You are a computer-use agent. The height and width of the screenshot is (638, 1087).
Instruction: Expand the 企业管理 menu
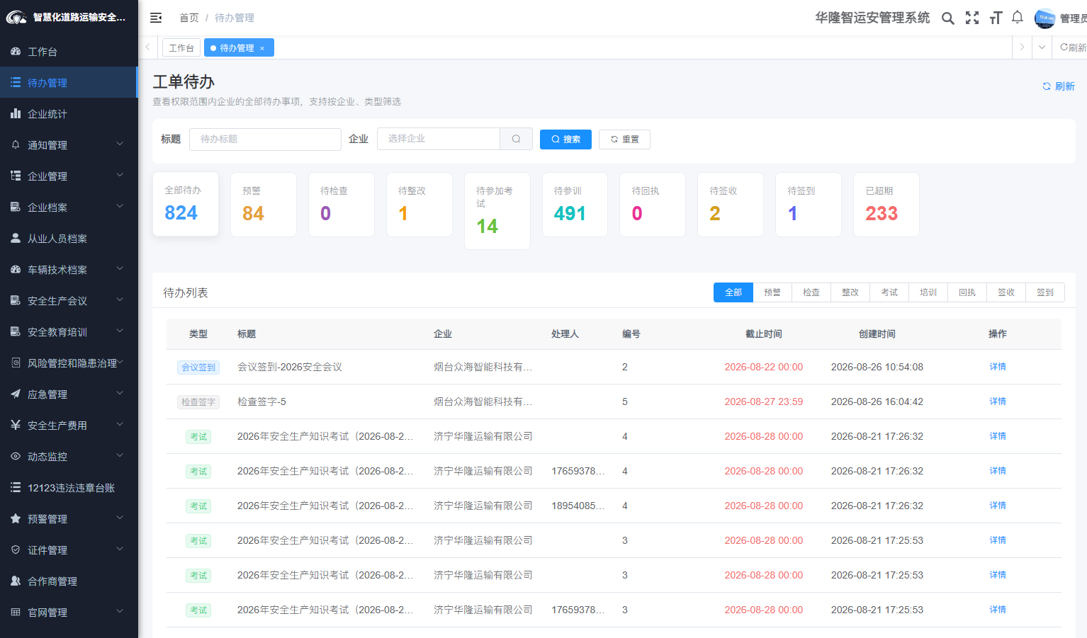(x=69, y=176)
